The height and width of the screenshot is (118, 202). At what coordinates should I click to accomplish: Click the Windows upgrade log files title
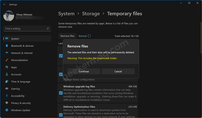pos(79,86)
